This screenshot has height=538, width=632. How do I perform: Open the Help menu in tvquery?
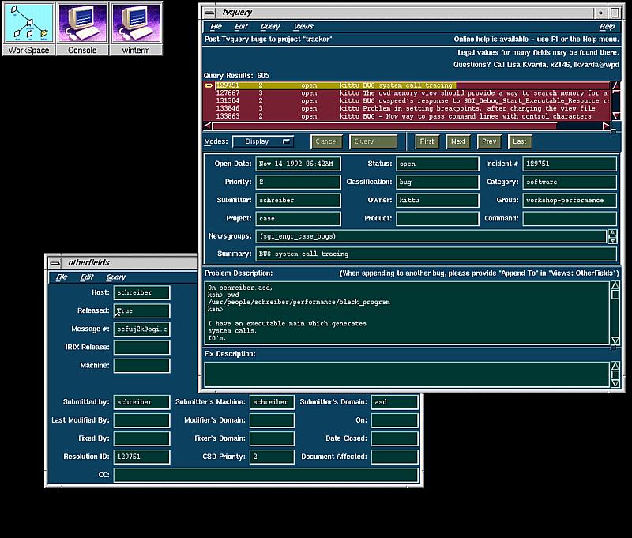[x=606, y=27]
